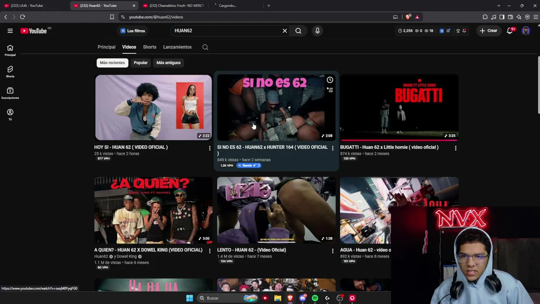Open Suscripciones in the left sidebar
540x304 pixels.
coord(10,93)
